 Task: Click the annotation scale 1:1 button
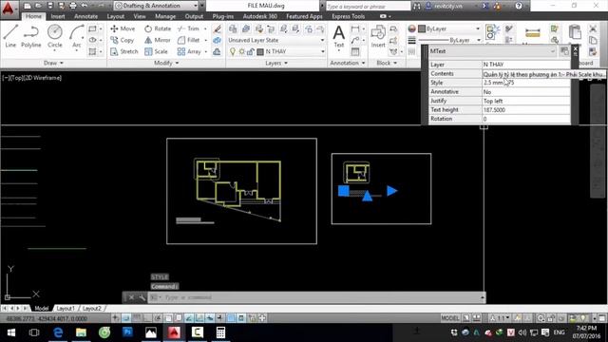point(501,318)
